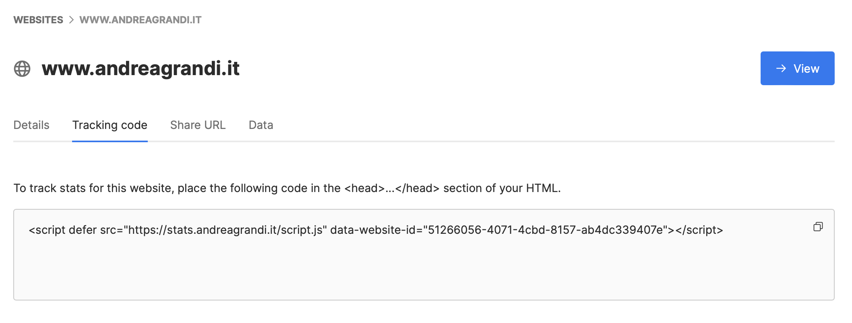
Task: Switch to the Share URL tab
Action: tap(198, 125)
